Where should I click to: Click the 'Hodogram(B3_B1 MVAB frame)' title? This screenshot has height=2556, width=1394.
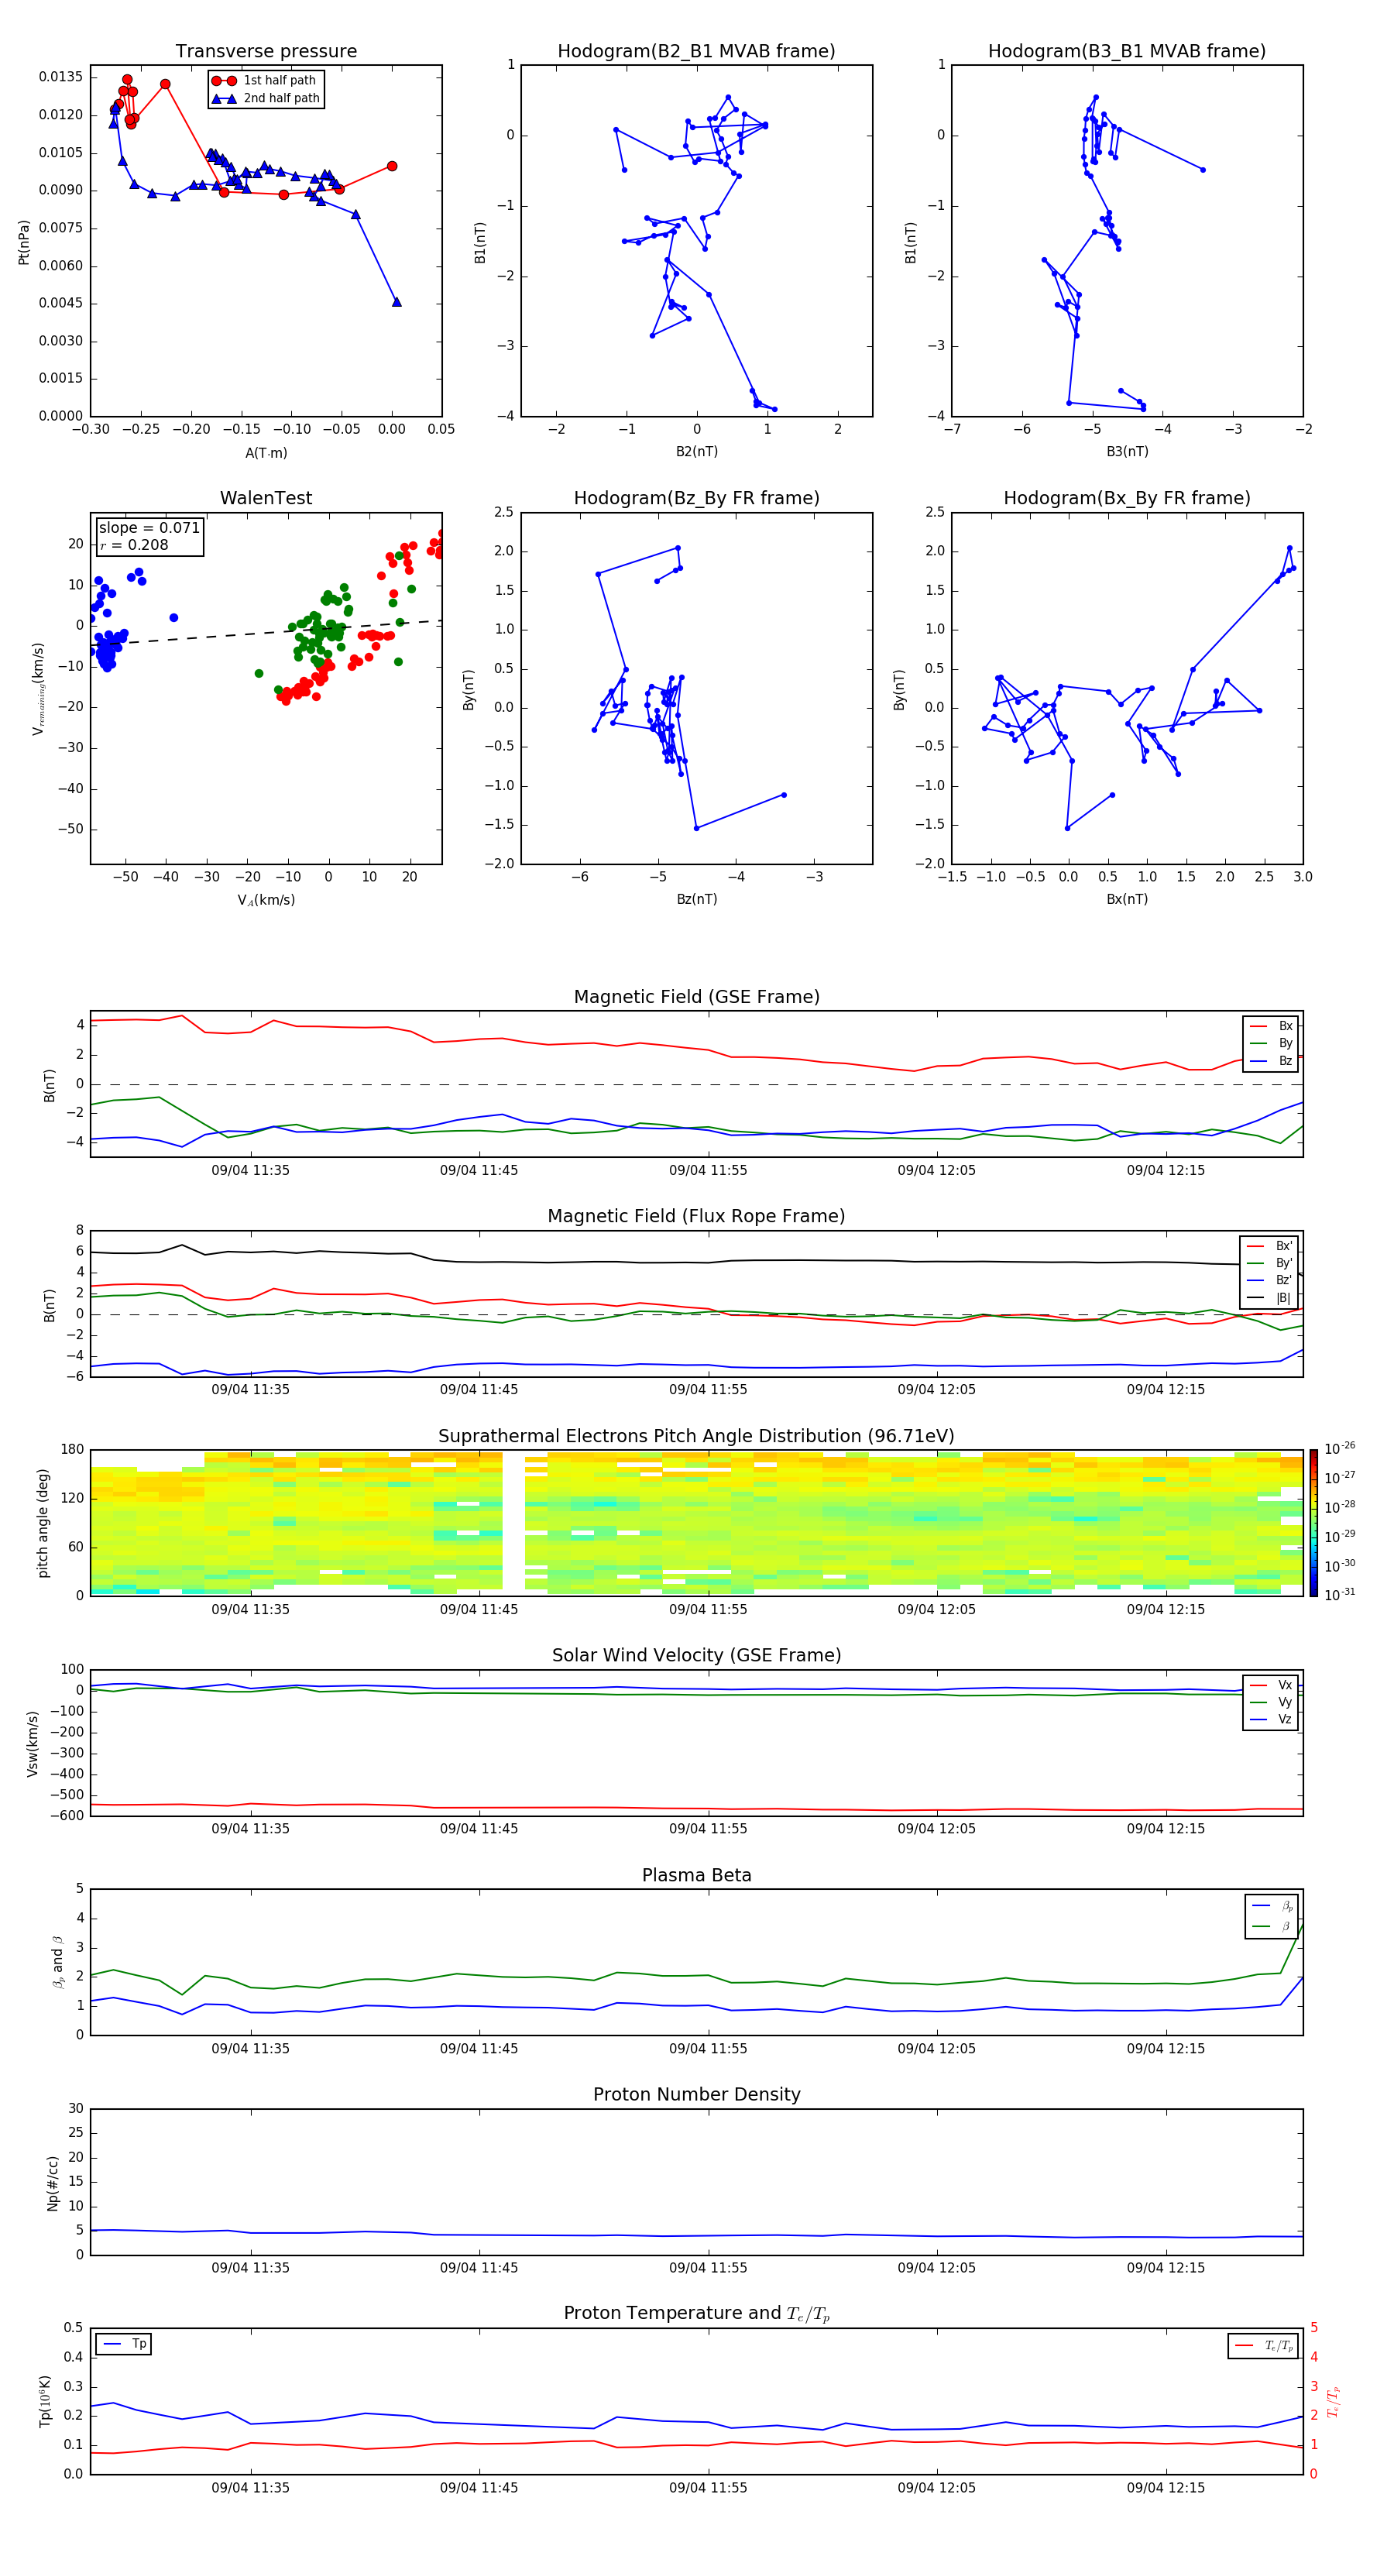(x=1127, y=52)
